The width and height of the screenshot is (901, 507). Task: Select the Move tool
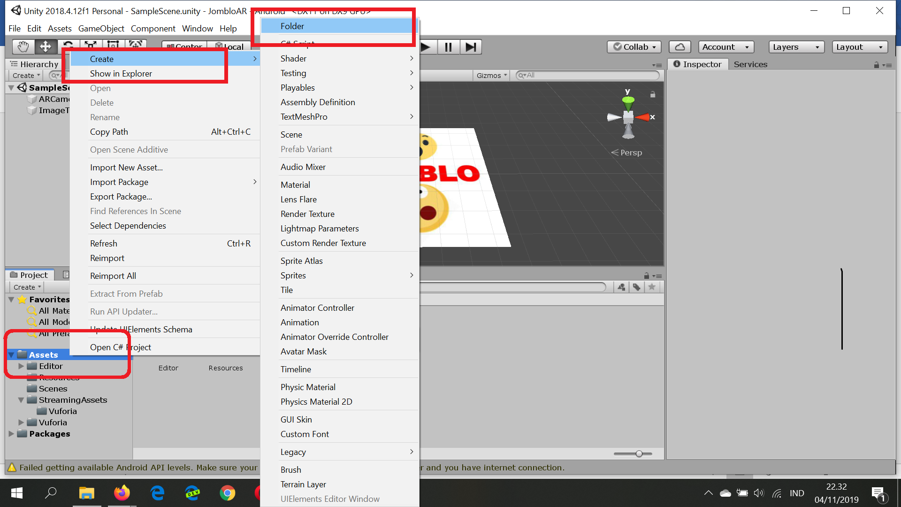(x=46, y=46)
